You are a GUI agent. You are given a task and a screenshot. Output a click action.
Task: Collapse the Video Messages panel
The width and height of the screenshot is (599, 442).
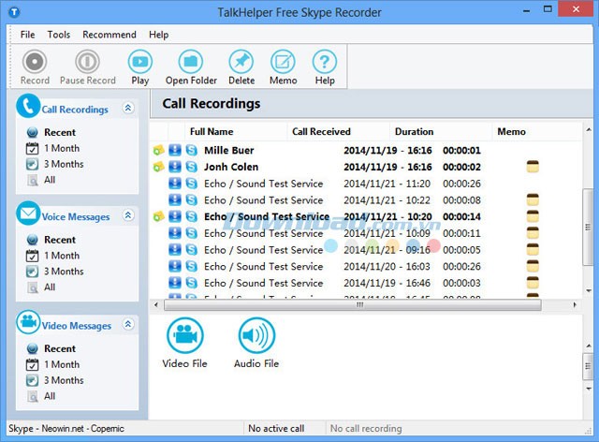(128, 324)
